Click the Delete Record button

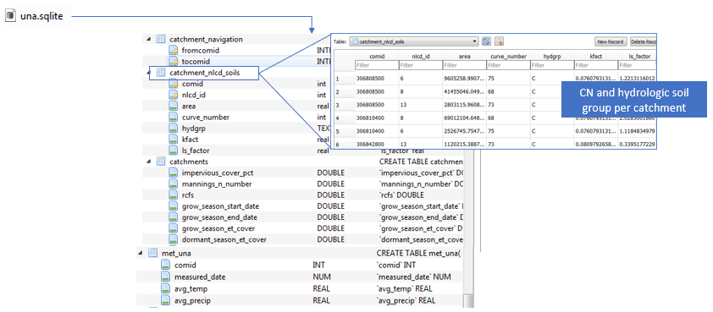click(x=643, y=41)
